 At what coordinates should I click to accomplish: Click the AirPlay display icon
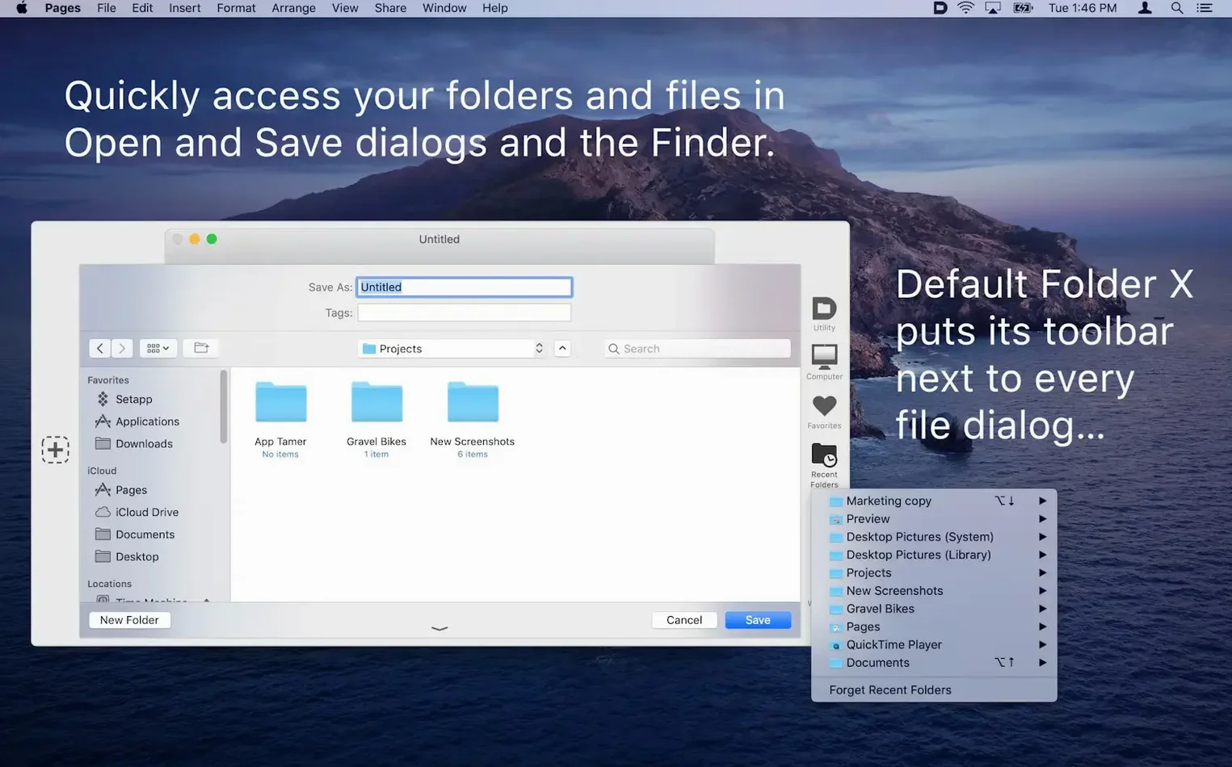(993, 8)
